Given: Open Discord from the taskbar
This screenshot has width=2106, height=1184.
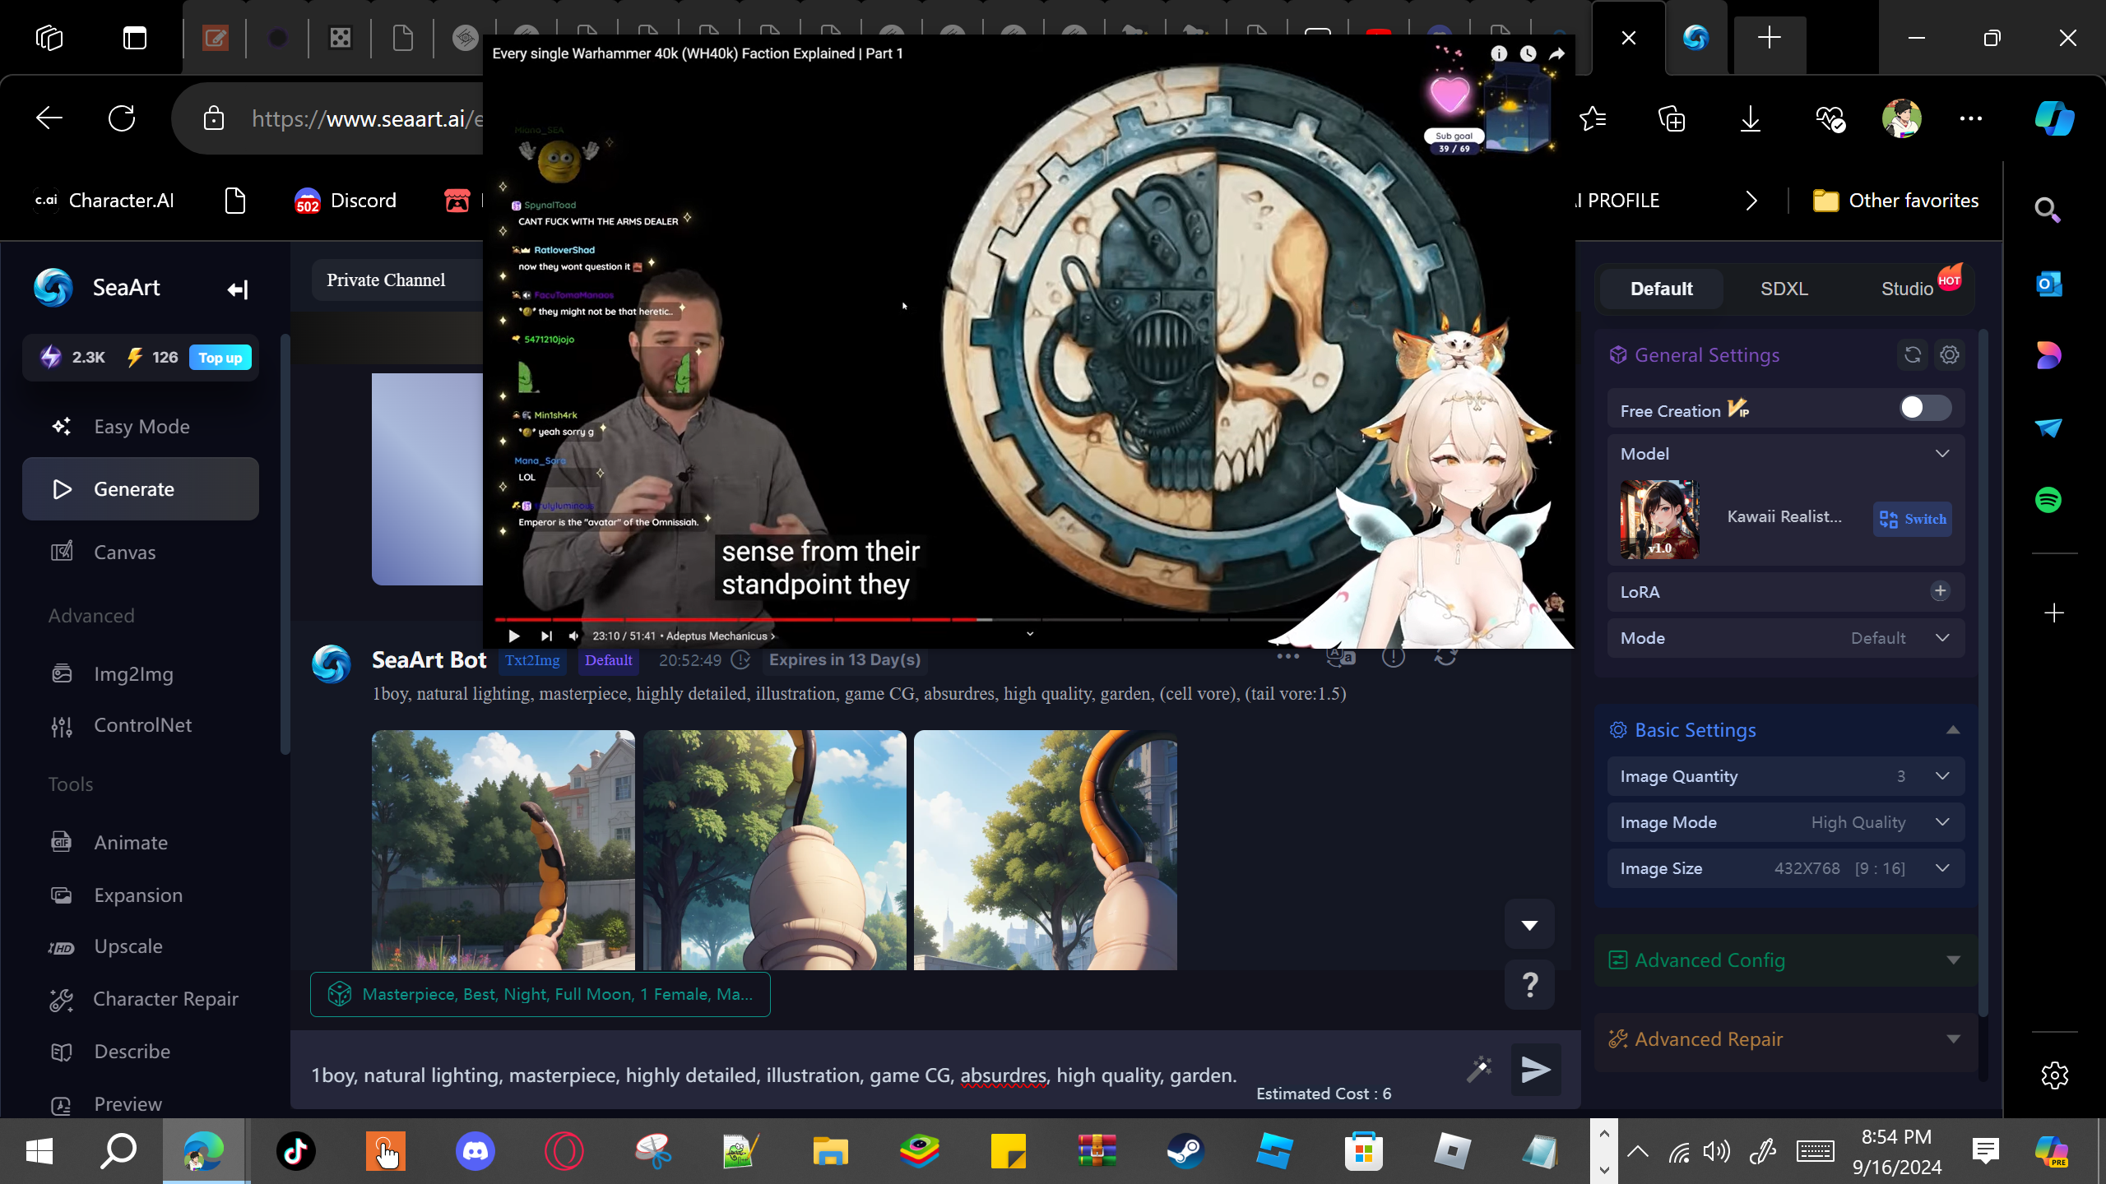Looking at the screenshot, I should click(x=475, y=1150).
